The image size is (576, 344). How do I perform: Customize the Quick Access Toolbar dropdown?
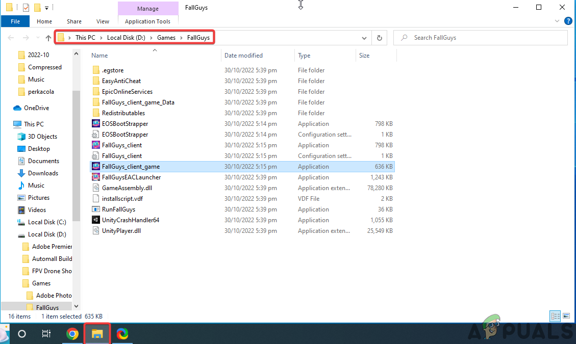coord(45,7)
